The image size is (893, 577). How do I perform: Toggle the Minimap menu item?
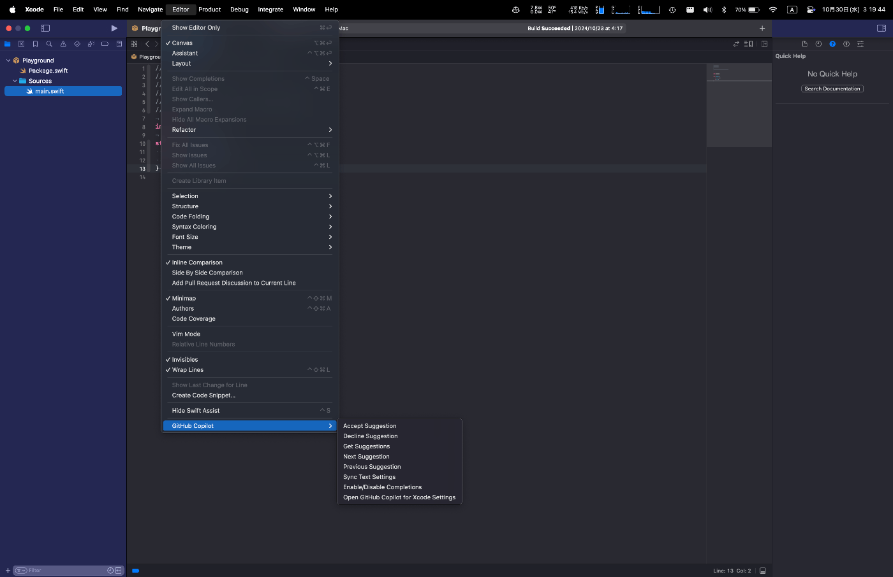(x=249, y=298)
